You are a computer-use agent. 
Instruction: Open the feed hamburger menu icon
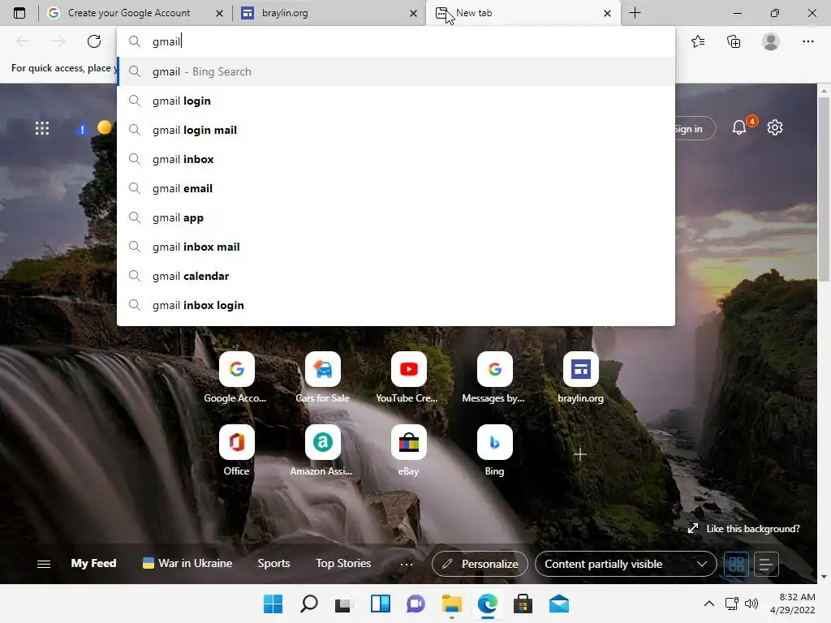coord(44,564)
